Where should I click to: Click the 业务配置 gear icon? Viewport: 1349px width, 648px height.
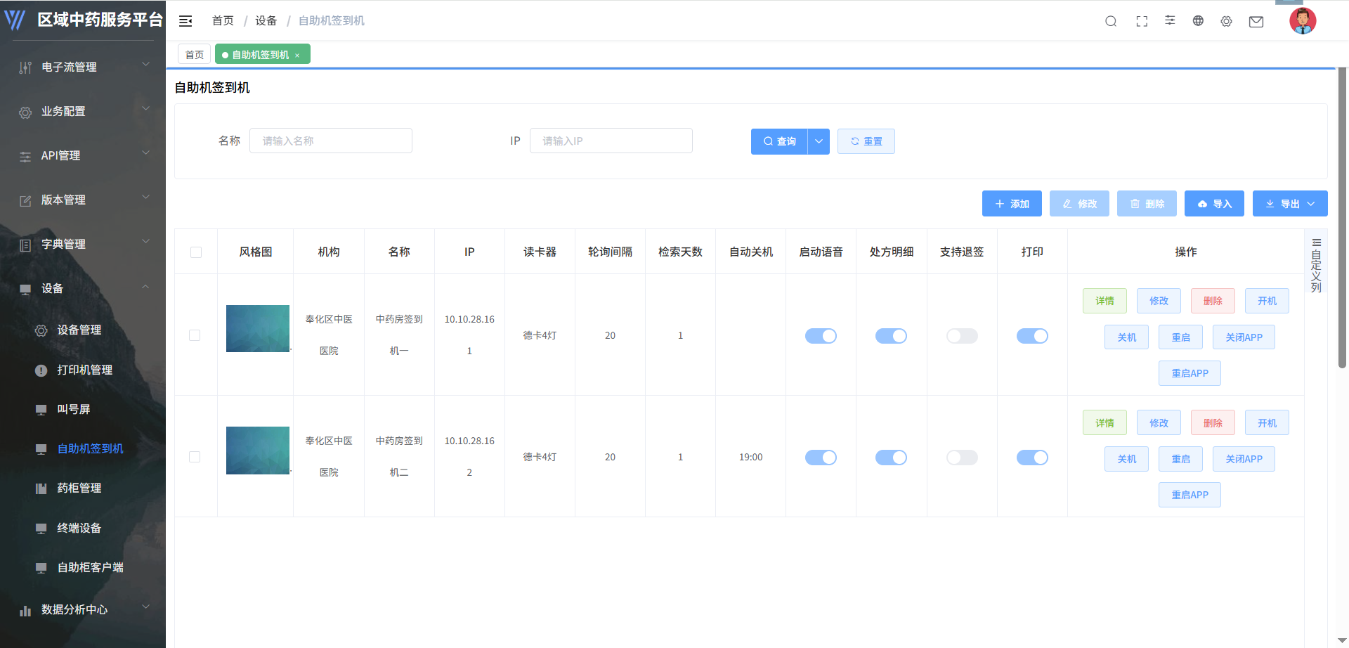coord(25,112)
